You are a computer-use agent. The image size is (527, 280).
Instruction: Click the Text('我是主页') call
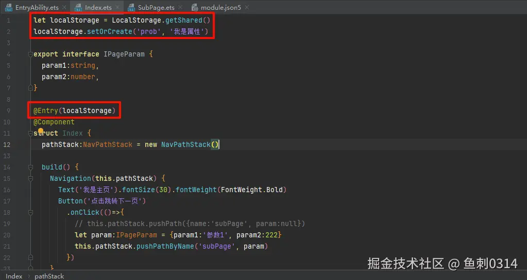[88, 190]
